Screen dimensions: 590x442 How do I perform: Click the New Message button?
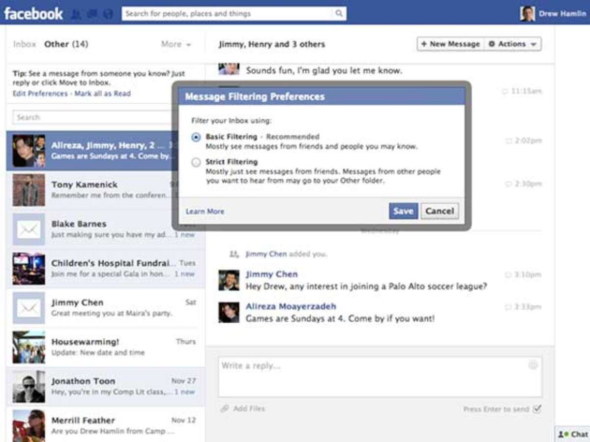(450, 44)
